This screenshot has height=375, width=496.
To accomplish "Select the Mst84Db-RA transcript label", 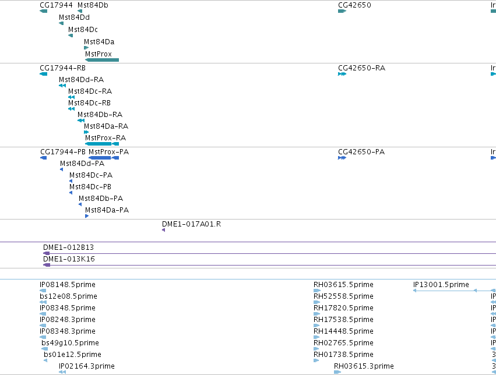I will [x=100, y=115].
